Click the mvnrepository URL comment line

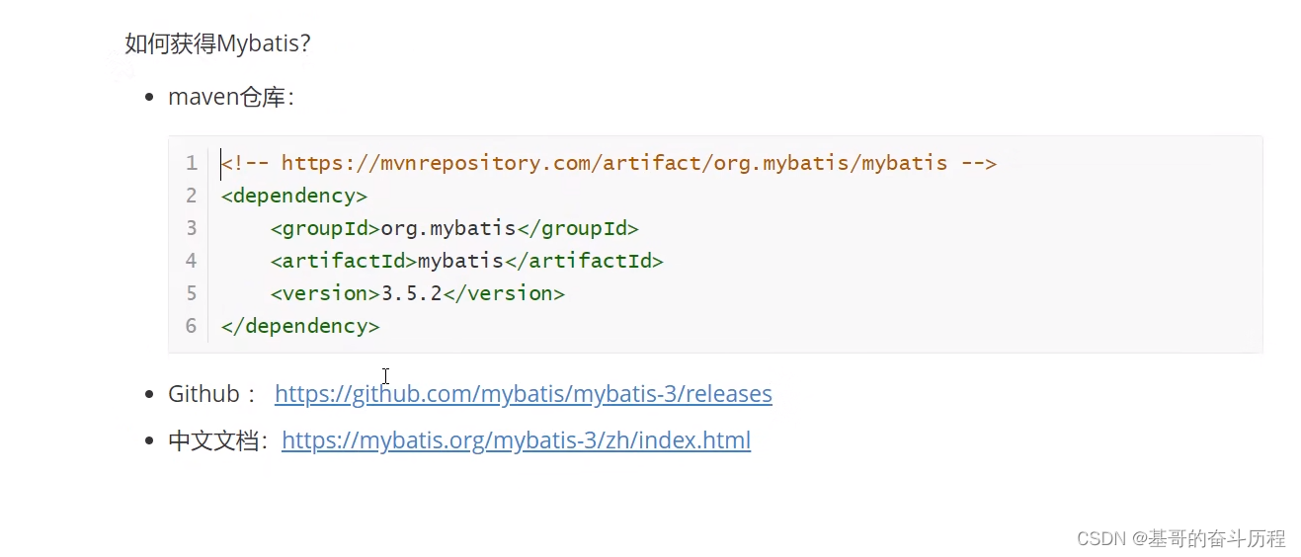[609, 163]
